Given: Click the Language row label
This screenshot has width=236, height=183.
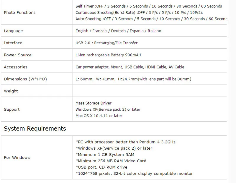Looking at the screenshot, I should click(13, 31).
